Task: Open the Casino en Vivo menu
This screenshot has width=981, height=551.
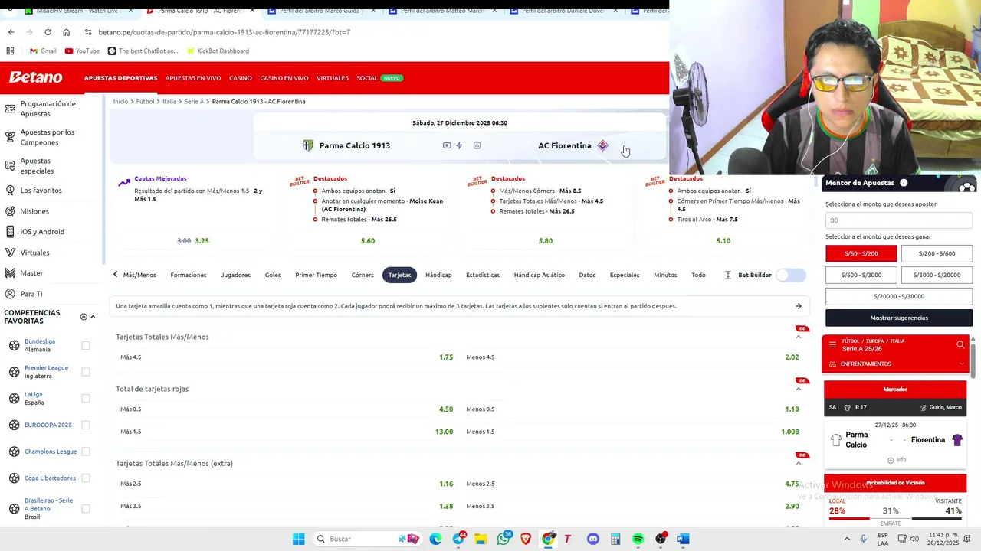Action: coord(284,78)
